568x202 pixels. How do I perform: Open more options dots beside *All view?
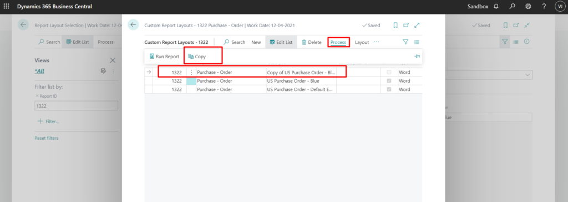coord(113,71)
